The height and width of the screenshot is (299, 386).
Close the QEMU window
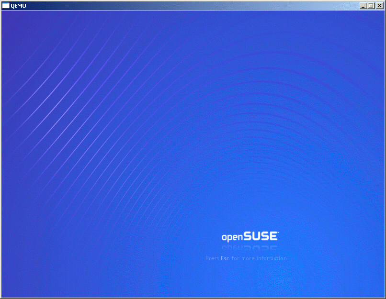point(379,6)
